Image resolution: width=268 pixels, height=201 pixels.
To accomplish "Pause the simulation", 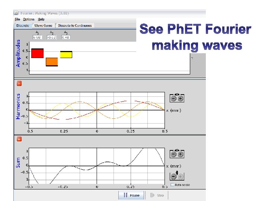I will pyautogui.click(x=131, y=195).
